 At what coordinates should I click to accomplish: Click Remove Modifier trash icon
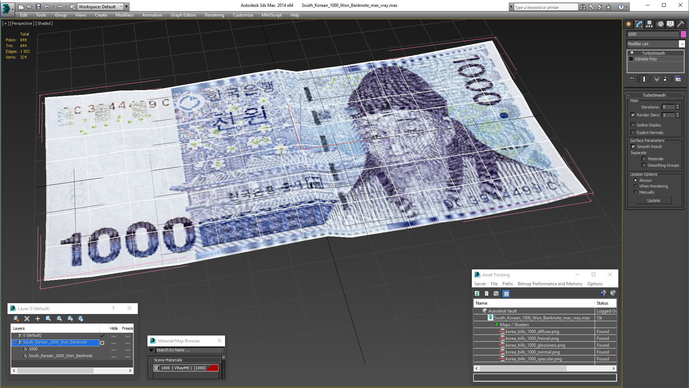click(x=665, y=79)
